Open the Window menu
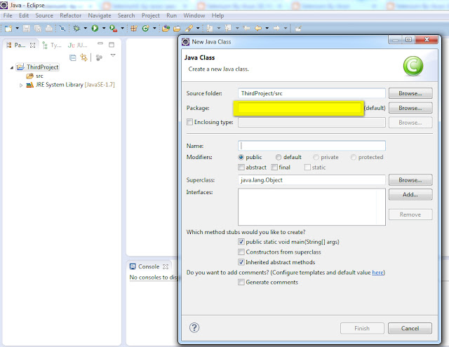Image resolution: width=449 pixels, height=347 pixels. 194,15
